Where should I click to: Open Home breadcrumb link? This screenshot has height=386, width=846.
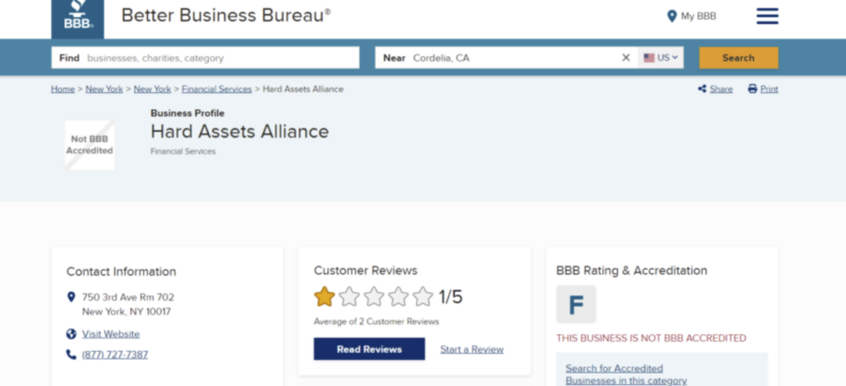[63, 89]
